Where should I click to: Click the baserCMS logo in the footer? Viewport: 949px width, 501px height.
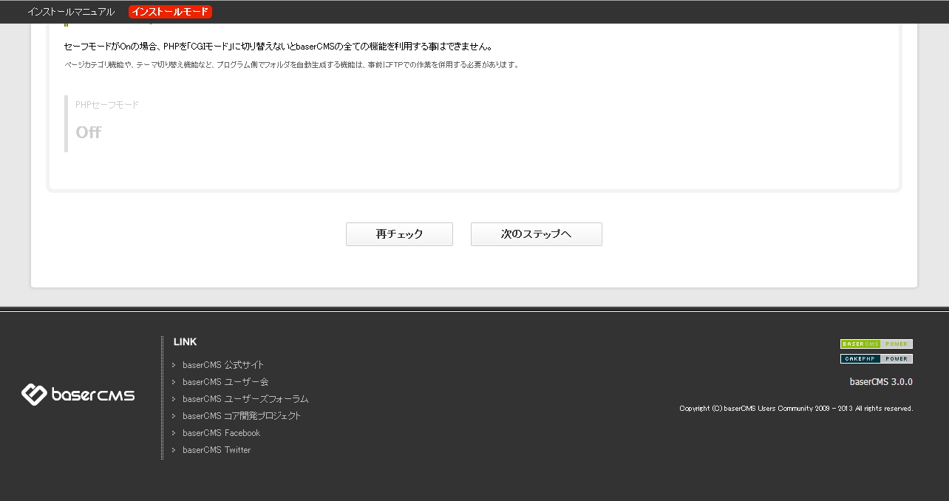[x=77, y=395]
